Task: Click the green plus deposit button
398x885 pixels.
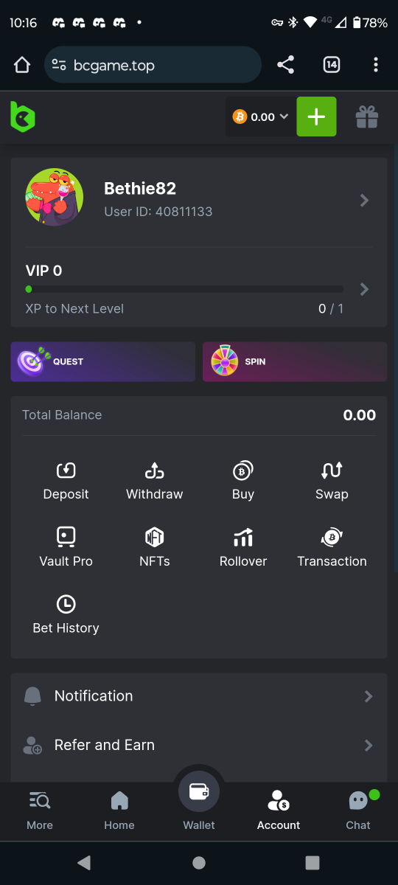Action: (316, 117)
